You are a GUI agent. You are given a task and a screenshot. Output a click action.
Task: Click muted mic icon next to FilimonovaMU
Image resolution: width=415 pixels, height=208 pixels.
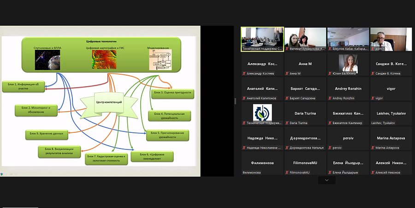287,172
